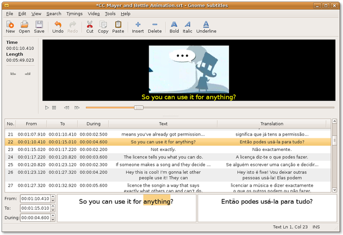The width and height of the screenshot is (343, 235).
Task: Click the Translation column header
Action: 272,124
